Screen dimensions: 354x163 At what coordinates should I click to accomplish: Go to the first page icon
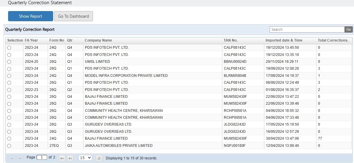click(x=12, y=158)
